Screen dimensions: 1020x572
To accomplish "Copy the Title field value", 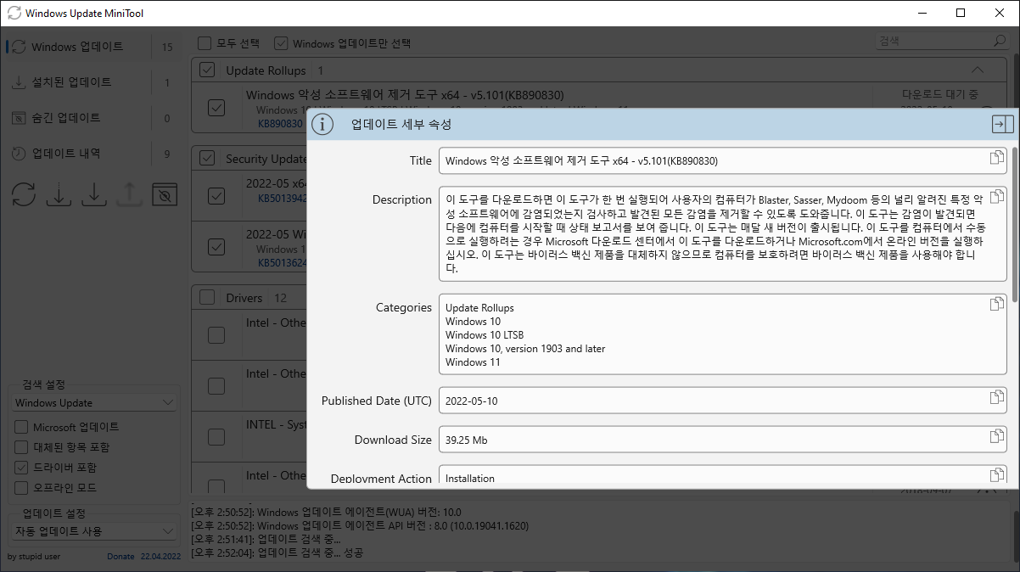I will 996,159.
